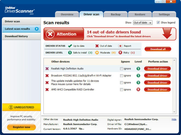Tick ignore checkbox for Realtek High Definition Audio
The height and width of the screenshot is (135, 181).
point(122,69)
